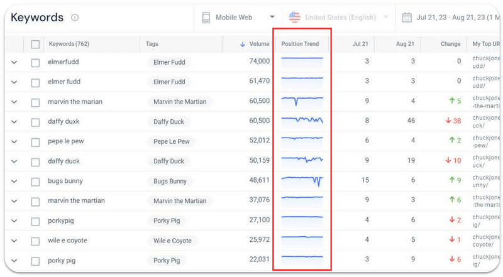Click the Aug 21 position 46
Viewport: 503px width, 277px height.
pos(411,121)
